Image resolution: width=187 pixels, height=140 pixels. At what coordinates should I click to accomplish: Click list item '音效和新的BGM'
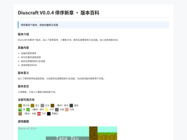point(29,65)
